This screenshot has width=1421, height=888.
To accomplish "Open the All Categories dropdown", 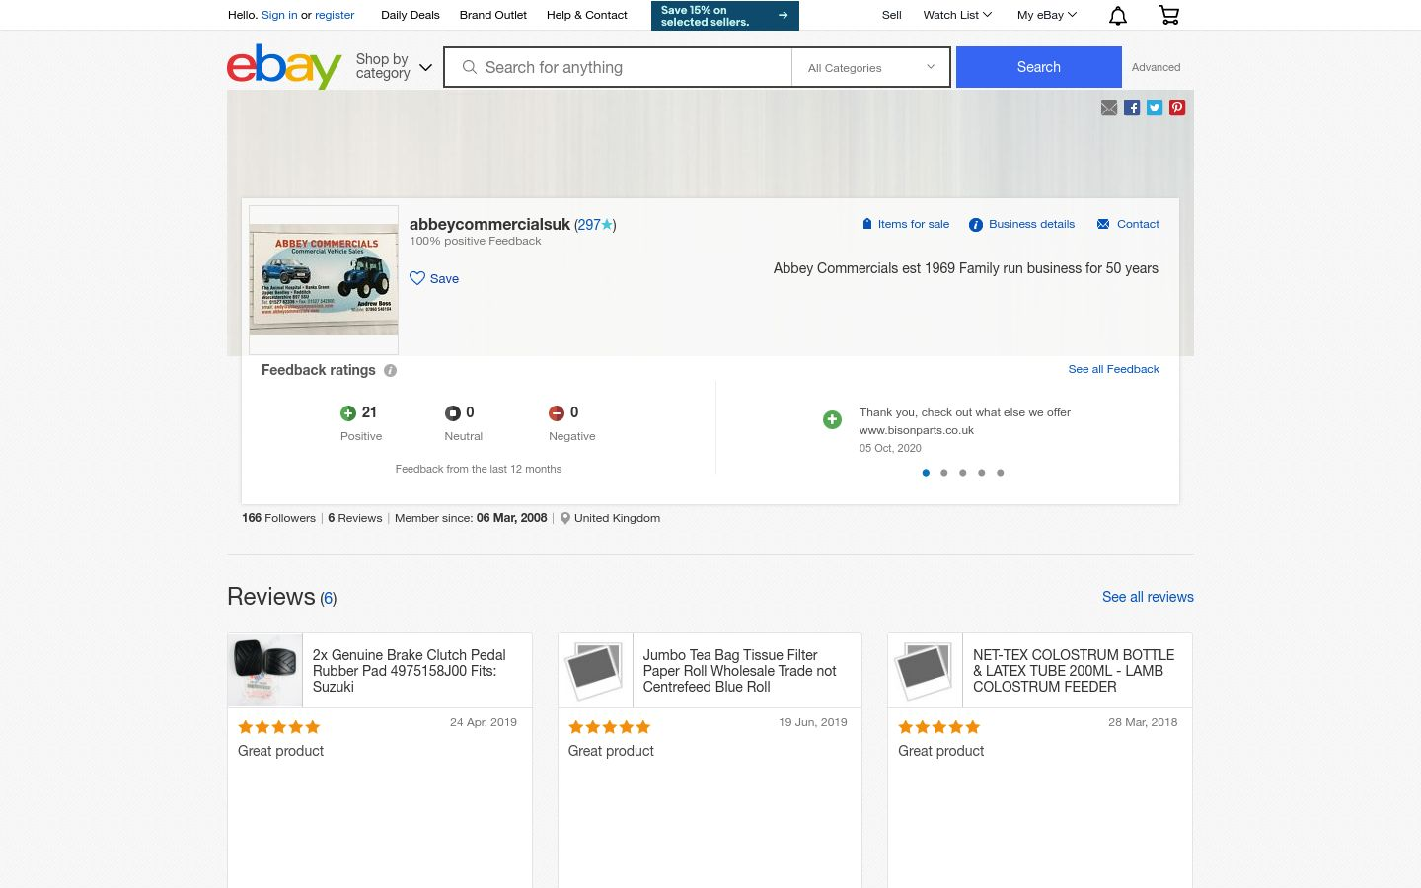I will (x=870, y=67).
